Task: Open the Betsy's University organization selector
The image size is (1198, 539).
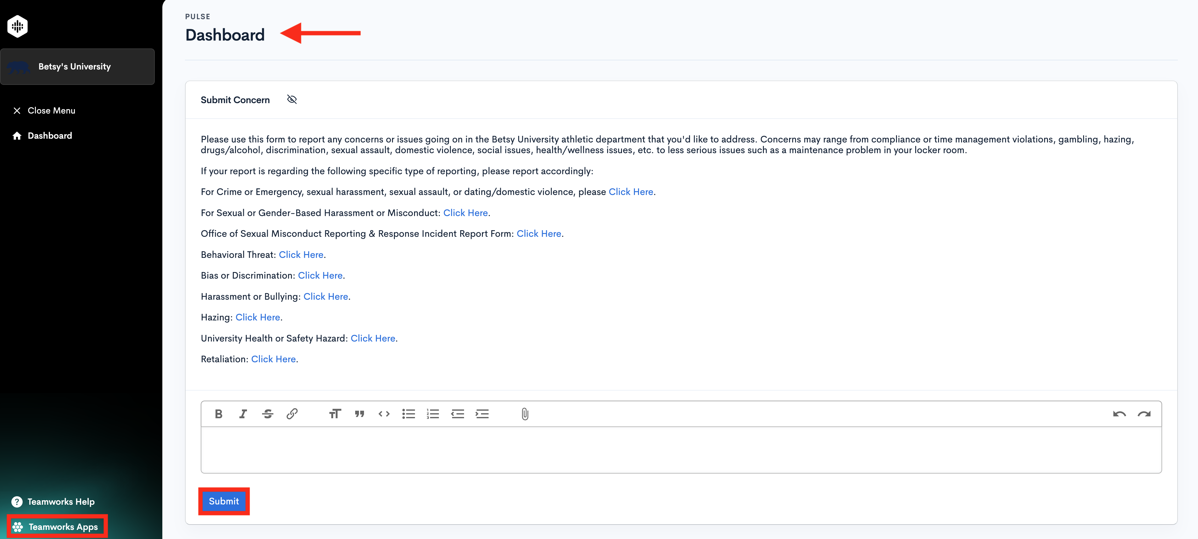Action: [x=77, y=66]
